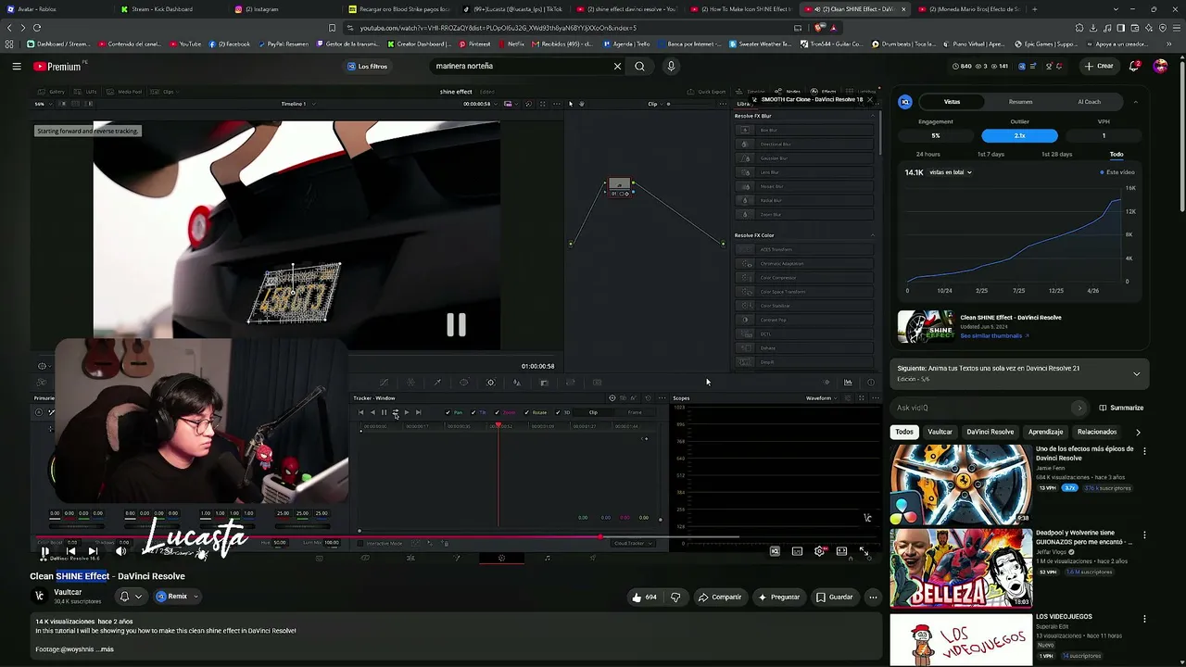1186x667 pixels.
Task: Switch to the Instagram browser tab
Action: [261, 9]
